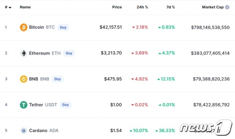Sort the table by Price column
Image resolution: width=235 pixels, height=139 pixels.
[x=117, y=7]
